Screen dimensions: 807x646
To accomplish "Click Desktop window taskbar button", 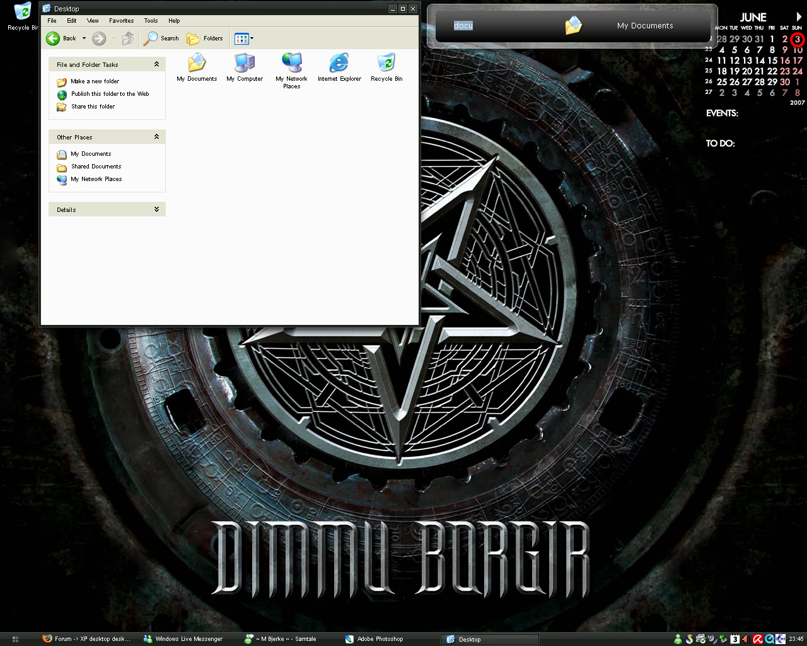I will click(x=491, y=639).
